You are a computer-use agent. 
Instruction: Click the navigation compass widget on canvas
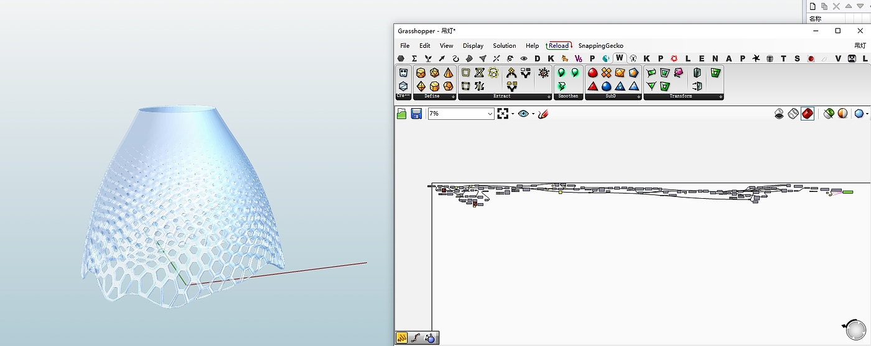pos(855,329)
